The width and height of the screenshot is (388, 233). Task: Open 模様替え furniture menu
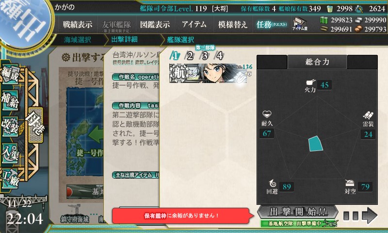click(233, 24)
